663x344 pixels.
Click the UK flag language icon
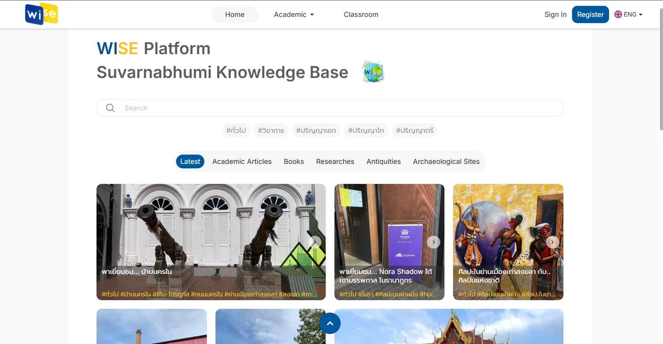point(618,14)
